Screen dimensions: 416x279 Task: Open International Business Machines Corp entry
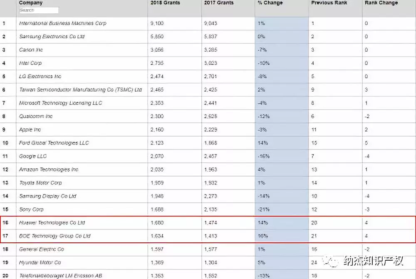(x=62, y=23)
